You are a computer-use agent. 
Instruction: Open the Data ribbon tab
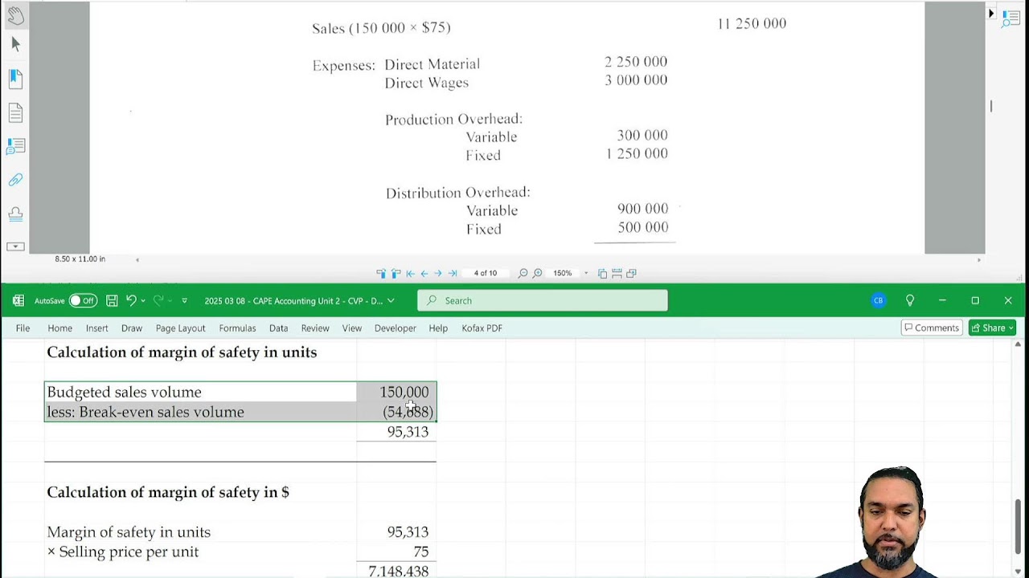pos(279,328)
